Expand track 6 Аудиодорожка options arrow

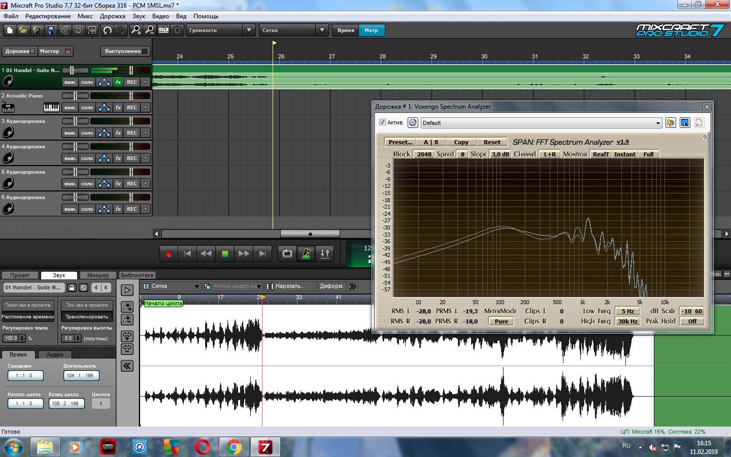[146, 209]
